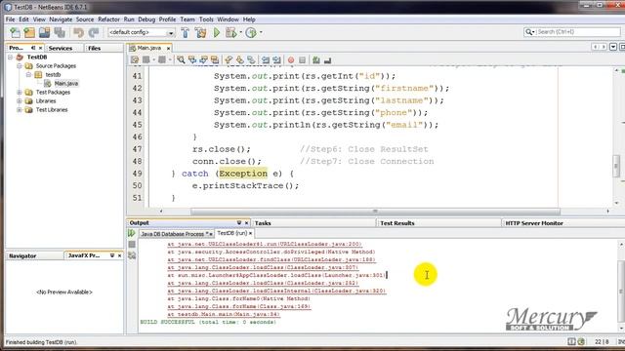The width and height of the screenshot is (625, 351).
Task: Click the Search (Ctrl+I) input field
Action: pos(577,32)
